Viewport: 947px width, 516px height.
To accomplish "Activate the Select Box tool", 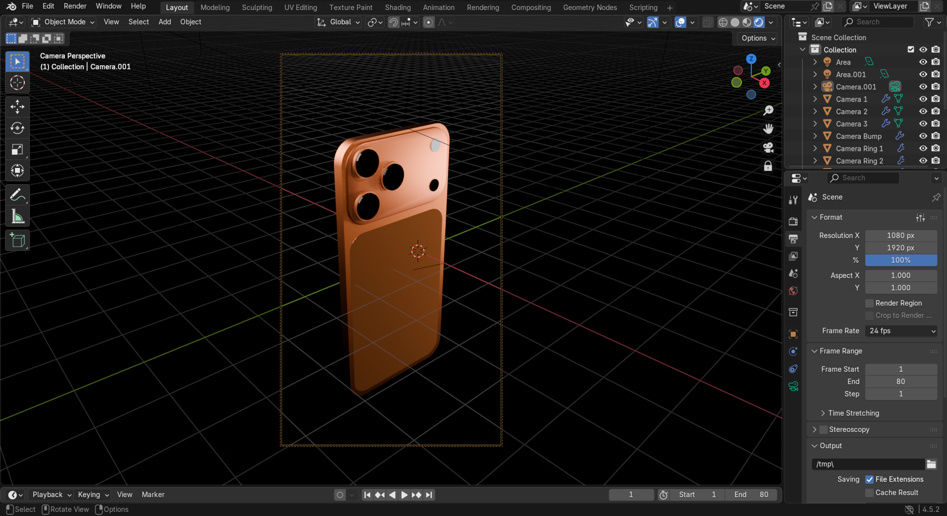I will point(17,61).
